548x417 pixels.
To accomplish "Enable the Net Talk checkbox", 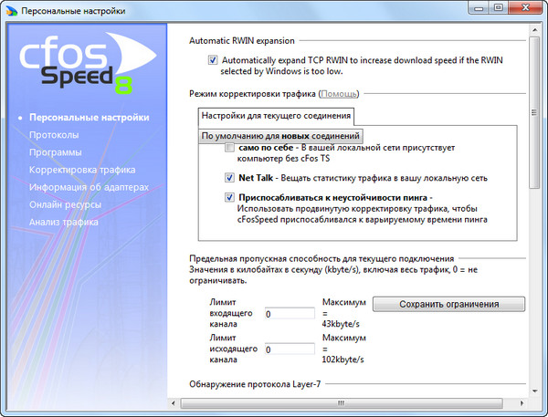I will pos(230,178).
